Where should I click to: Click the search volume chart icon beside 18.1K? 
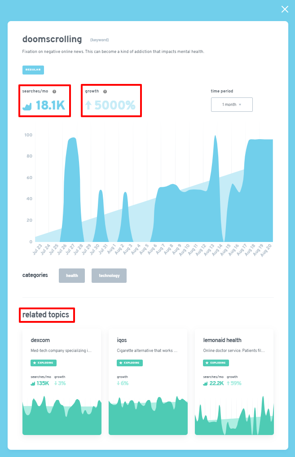[x=27, y=106]
